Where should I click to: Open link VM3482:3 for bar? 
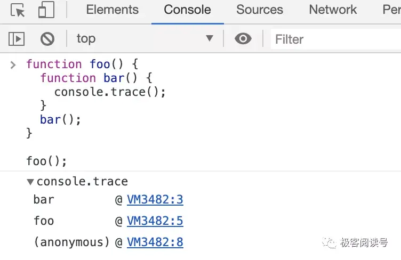point(155,200)
